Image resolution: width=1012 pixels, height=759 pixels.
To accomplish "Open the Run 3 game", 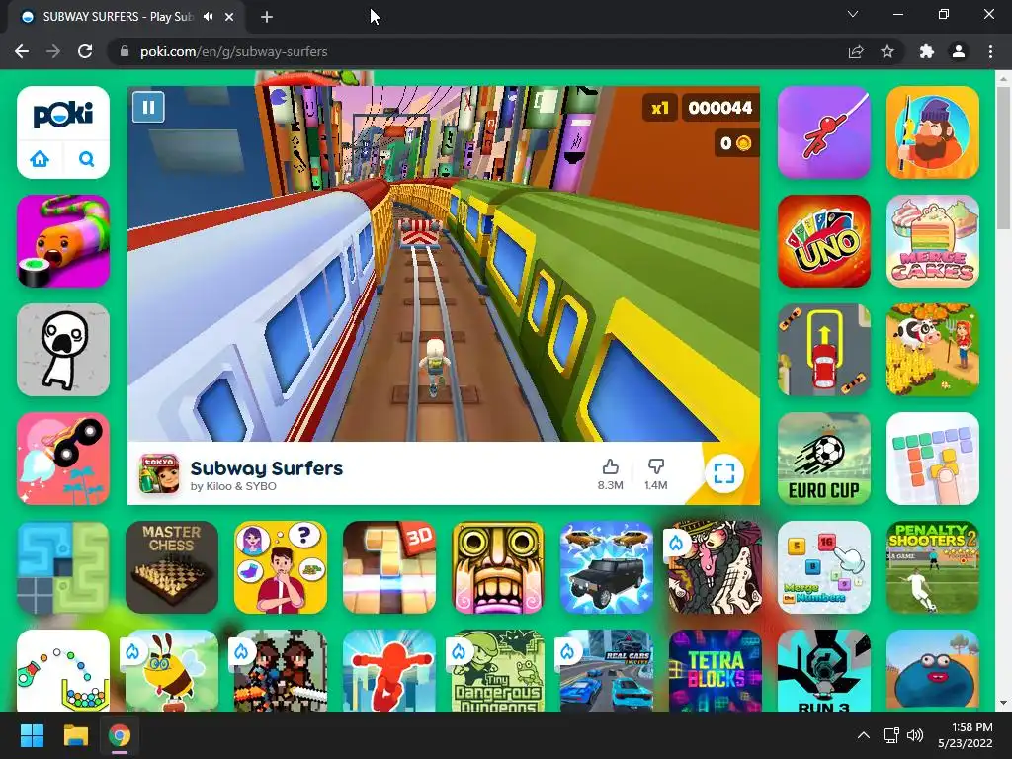I will point(824,671).
